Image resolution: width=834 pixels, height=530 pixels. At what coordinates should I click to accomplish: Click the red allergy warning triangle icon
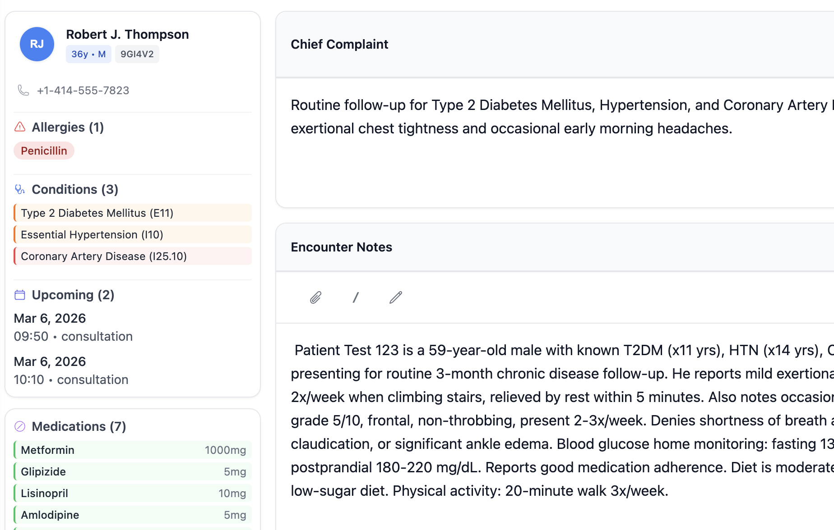[x=19, y=127]
